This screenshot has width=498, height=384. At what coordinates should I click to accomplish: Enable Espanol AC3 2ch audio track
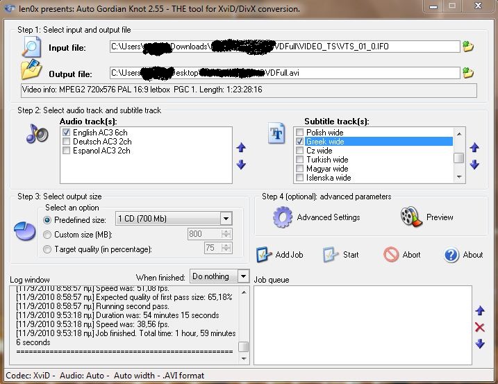[66, 150]
